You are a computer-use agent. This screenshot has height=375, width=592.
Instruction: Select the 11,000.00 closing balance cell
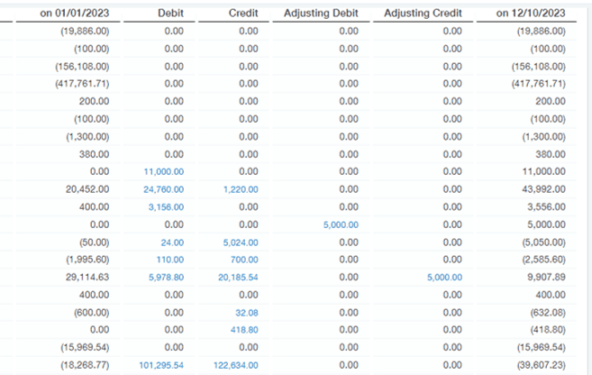tap(543, 172)
